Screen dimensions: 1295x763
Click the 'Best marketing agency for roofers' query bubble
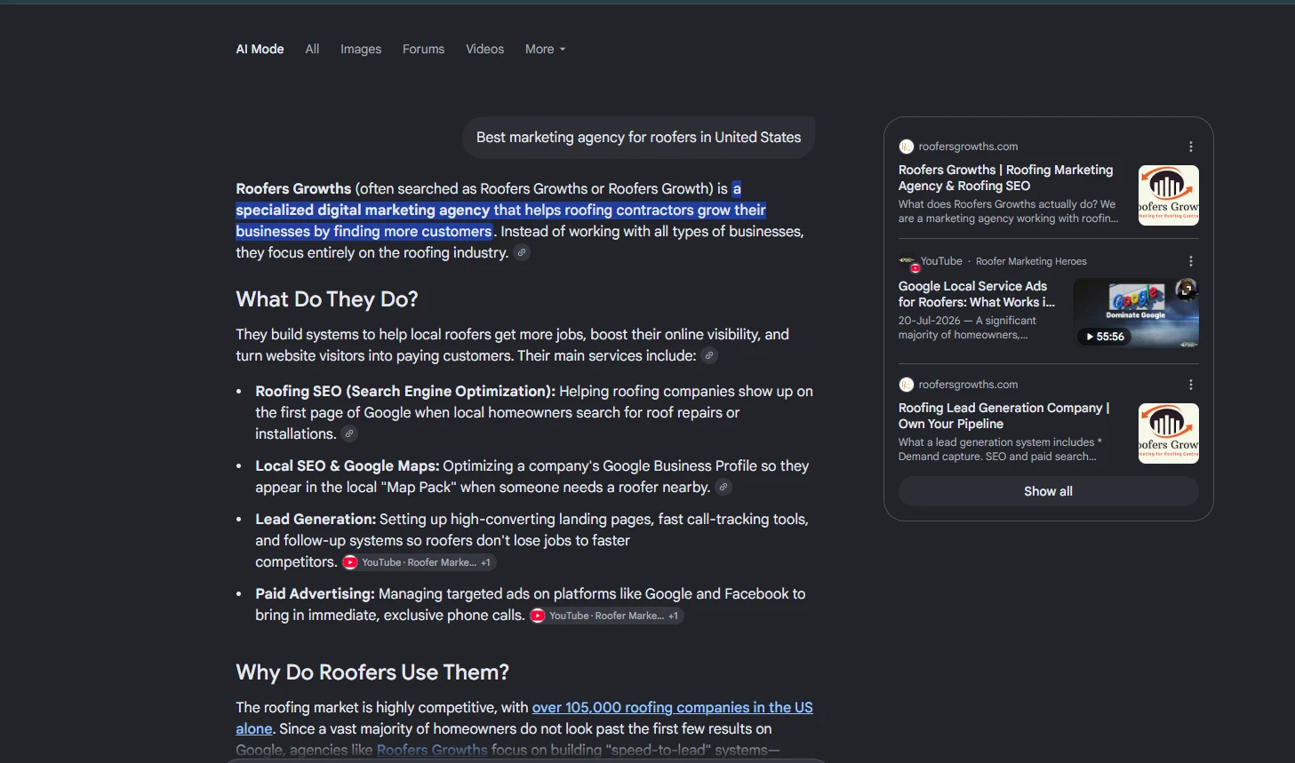pyautogui.click(x=638, y=138)
